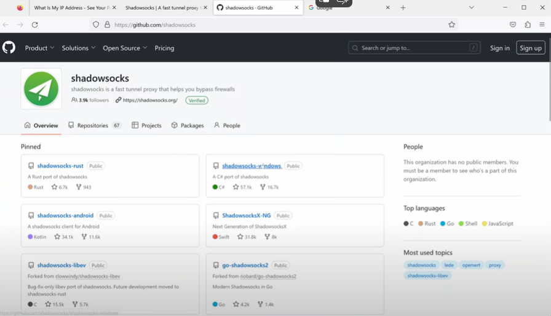Open the ShadowsocksX-NG repository
The image size is (551, 316).
(247, 215)
